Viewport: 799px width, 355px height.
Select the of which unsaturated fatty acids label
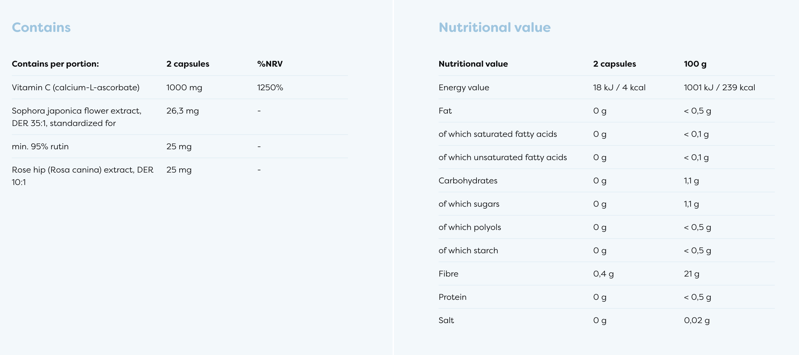pyautogui.click(x=503, y=157)
